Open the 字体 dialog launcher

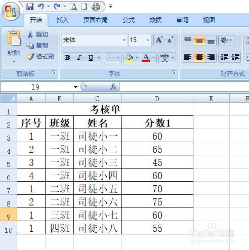point(173,72)
